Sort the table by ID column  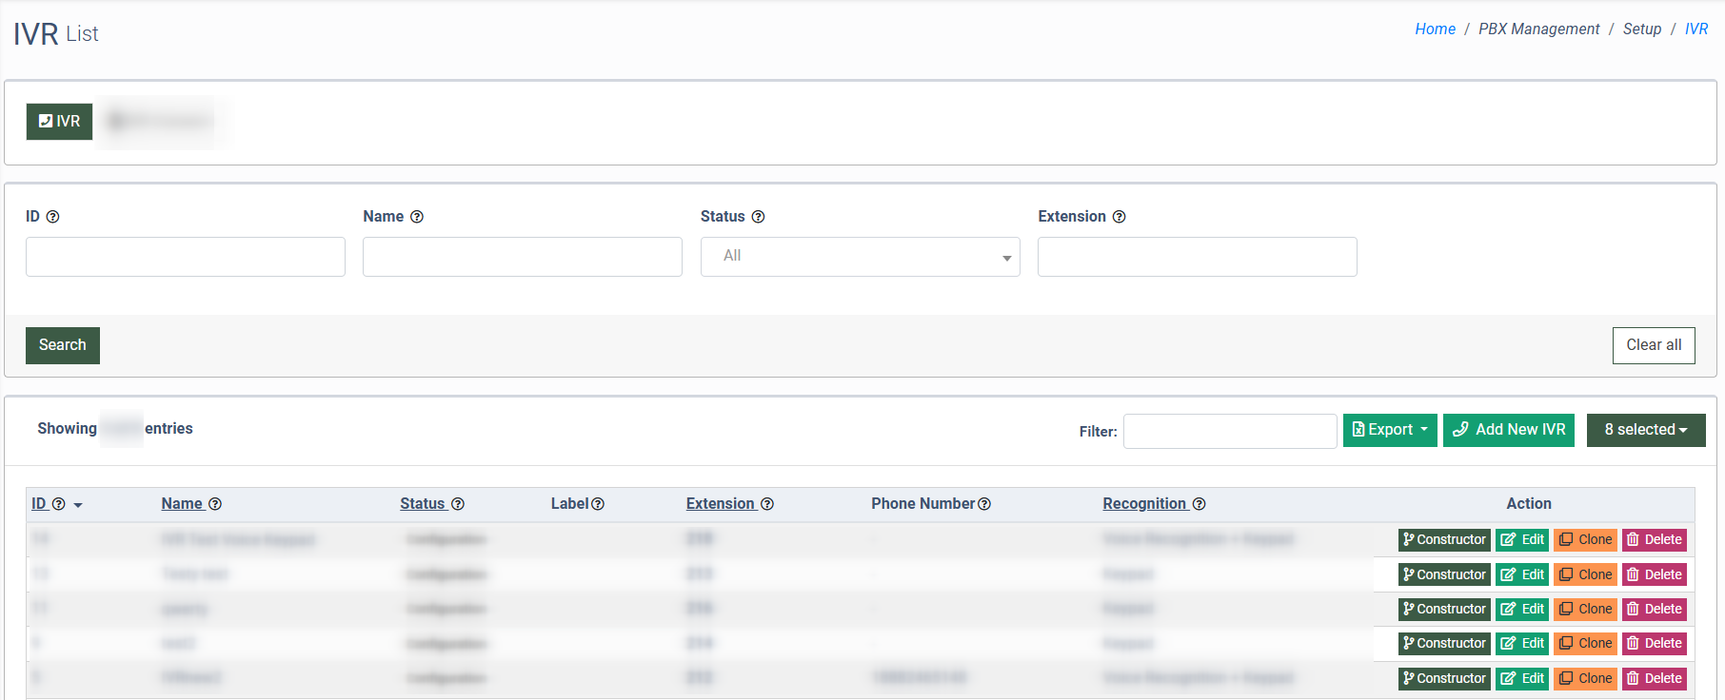pos(39,504)
